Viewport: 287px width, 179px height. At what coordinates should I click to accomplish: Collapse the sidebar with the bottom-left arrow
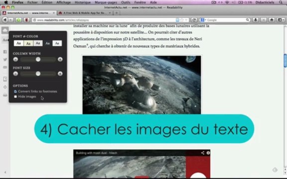(x=5, y=172)
